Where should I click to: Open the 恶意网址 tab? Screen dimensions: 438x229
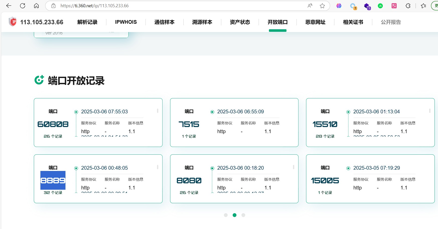click(x=315, y=22)
